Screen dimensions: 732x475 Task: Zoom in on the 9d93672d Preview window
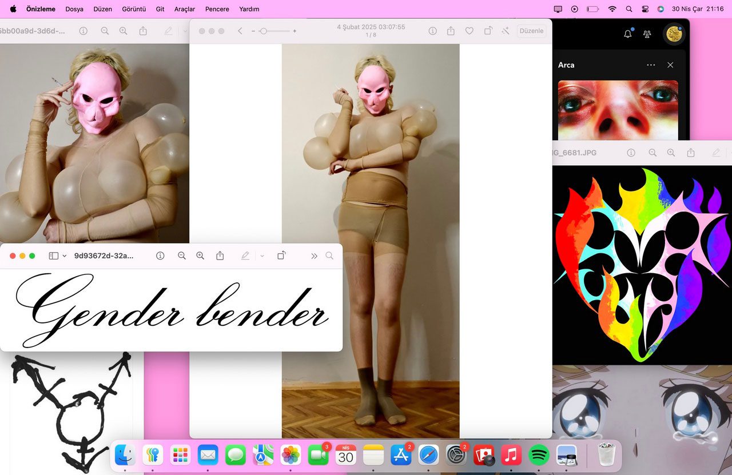coord(200,256)
